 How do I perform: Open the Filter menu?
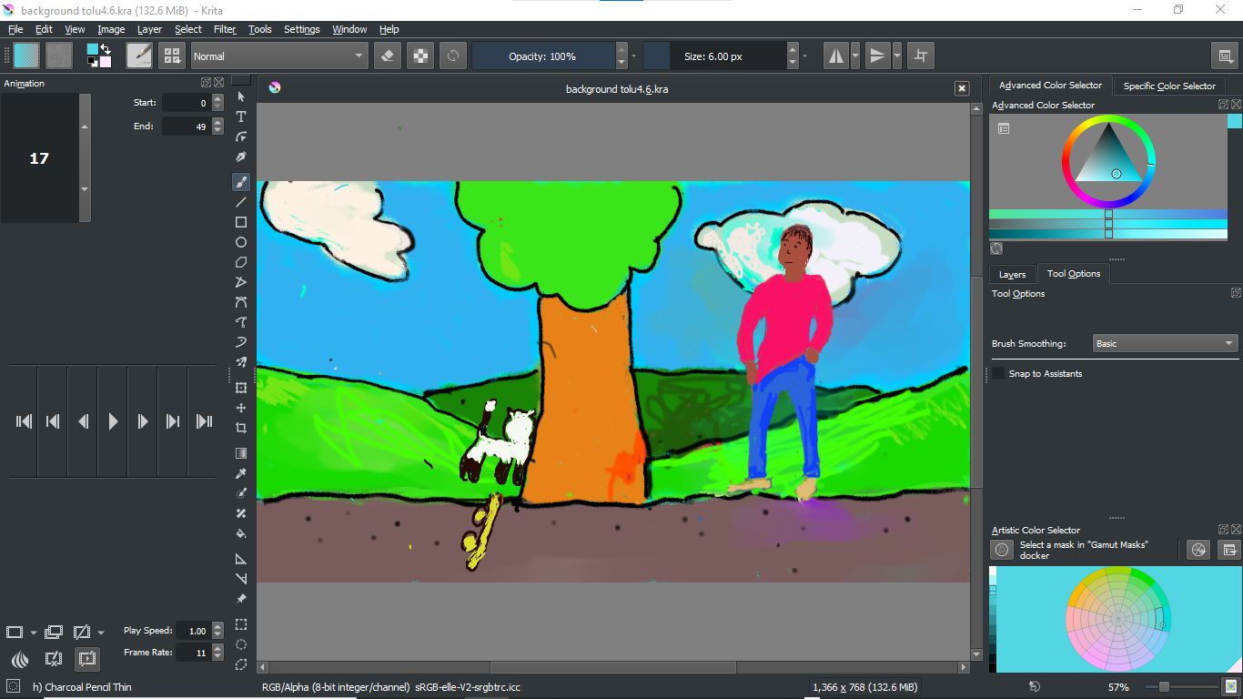point(225,29)
